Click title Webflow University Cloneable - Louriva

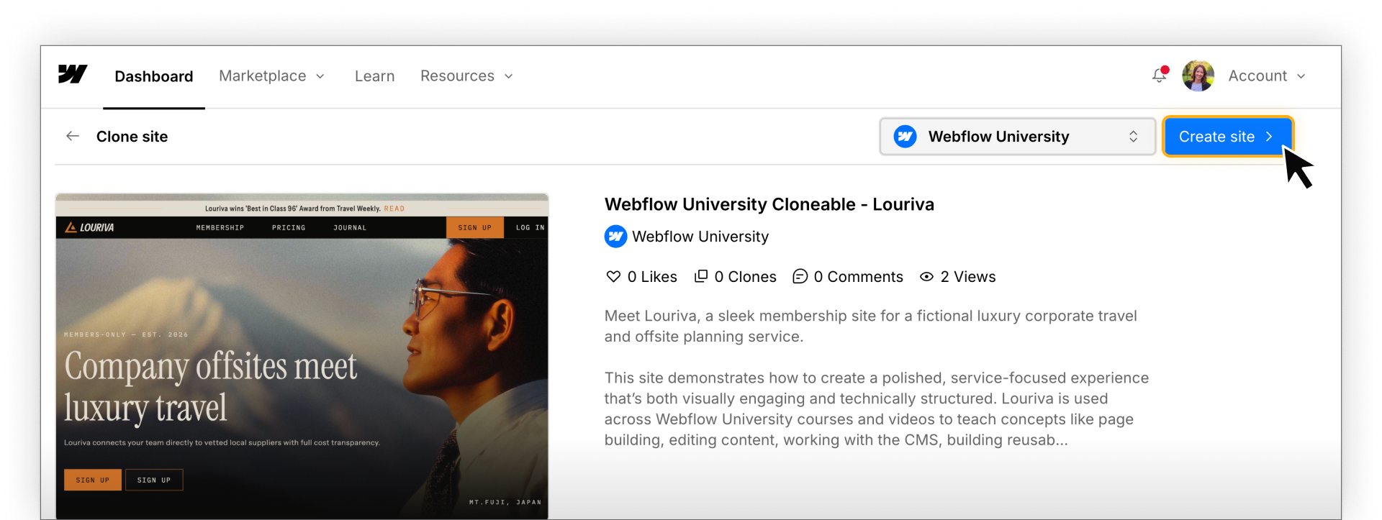tap(769, 204)
